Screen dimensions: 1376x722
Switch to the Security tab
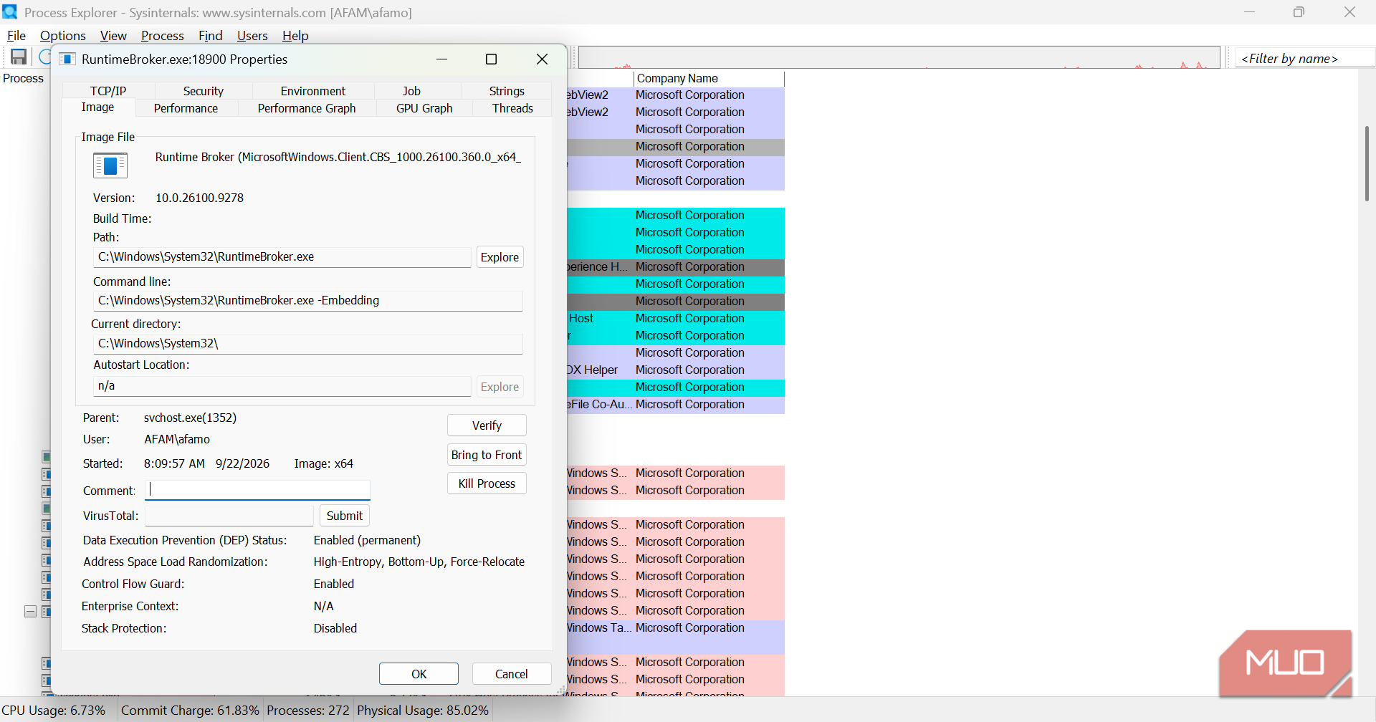204,91
